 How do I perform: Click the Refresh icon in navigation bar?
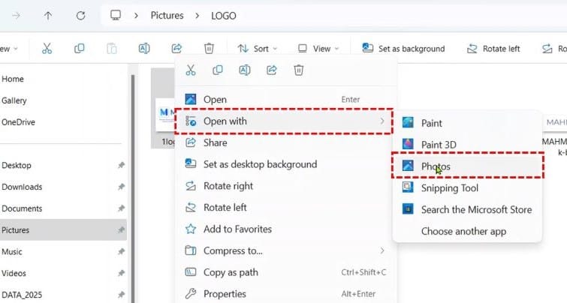click(80, 15)
